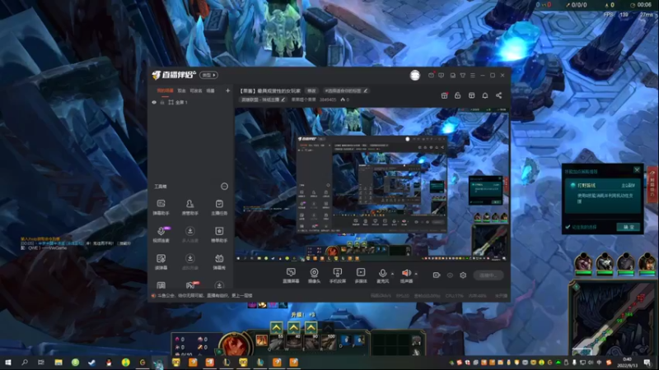This screenshot has width=659, height=370.
Task: Toggle the room lock icon in stream header
Action: pos(458,95)
